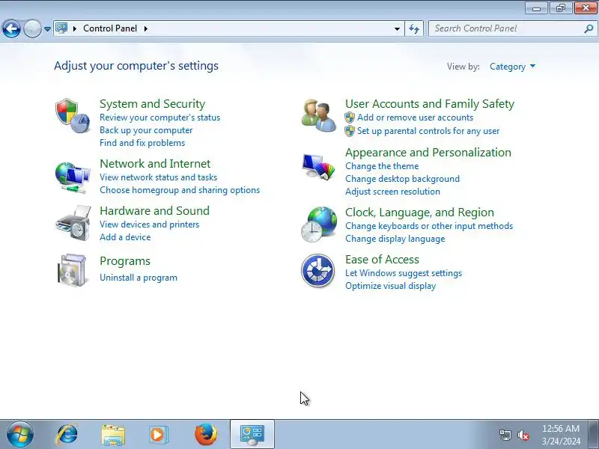
Task: Click the User Accounts people icon
Action: [319, 116]
